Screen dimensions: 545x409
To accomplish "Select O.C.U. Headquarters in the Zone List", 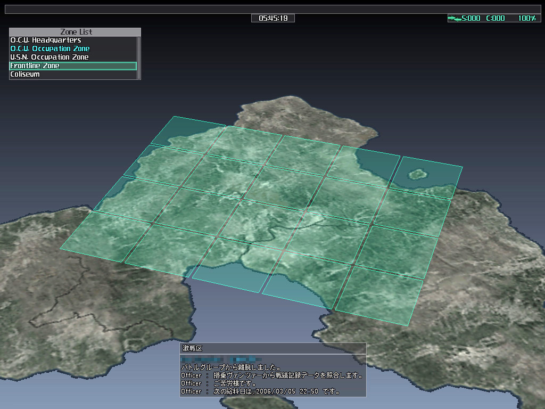I will pyautogui.click(x=46, y=40).
